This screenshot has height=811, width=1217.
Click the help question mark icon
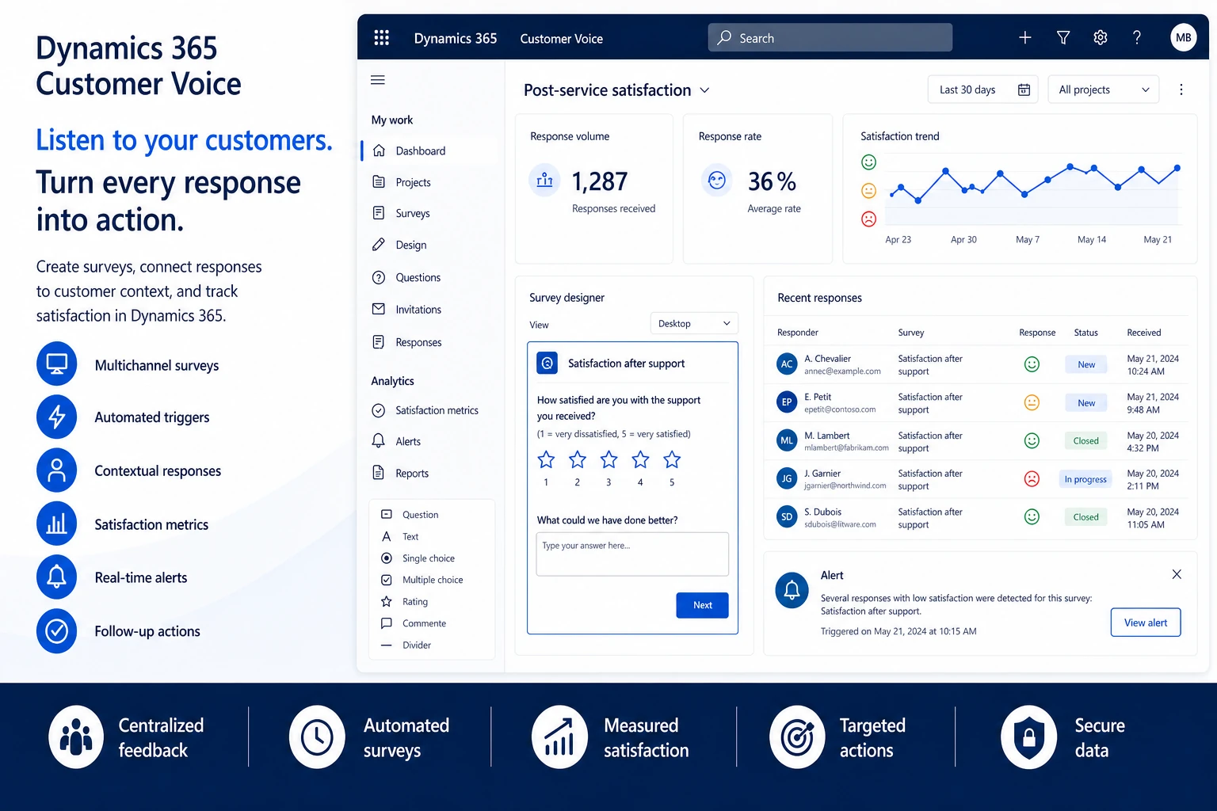(x=1137, y=37)
